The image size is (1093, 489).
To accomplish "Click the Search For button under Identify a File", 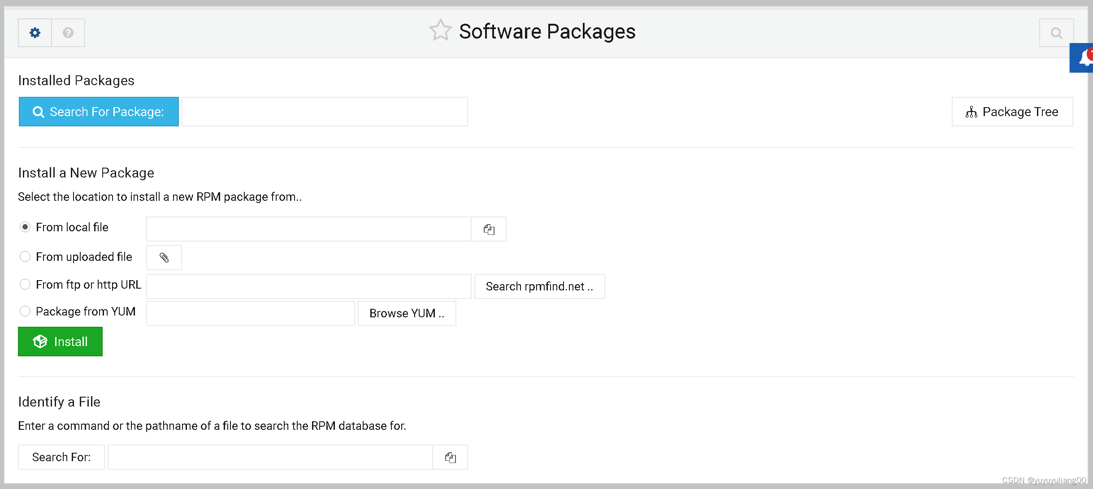I will point(61,457).
